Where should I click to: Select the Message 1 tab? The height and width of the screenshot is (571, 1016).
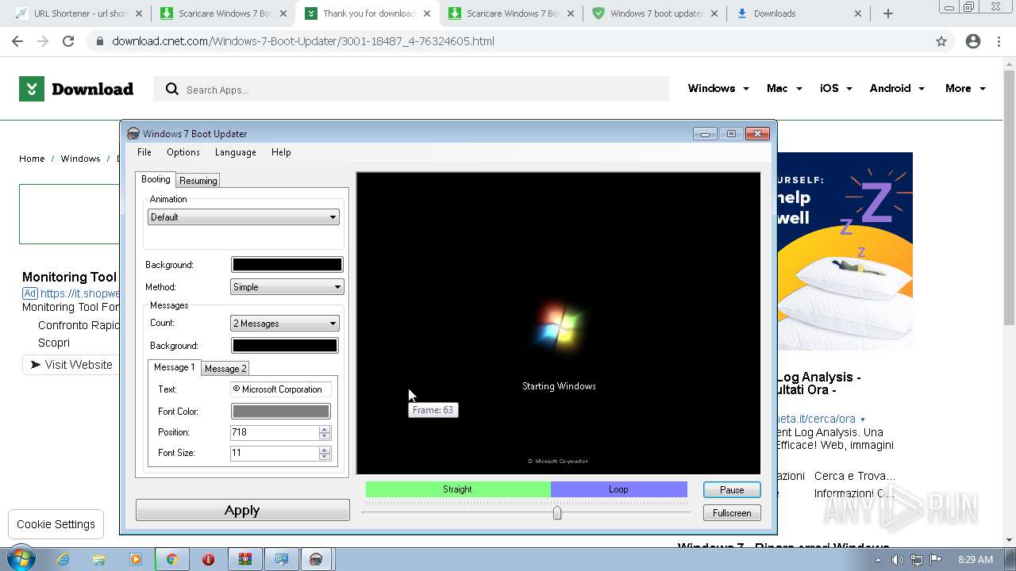point(174,367)
